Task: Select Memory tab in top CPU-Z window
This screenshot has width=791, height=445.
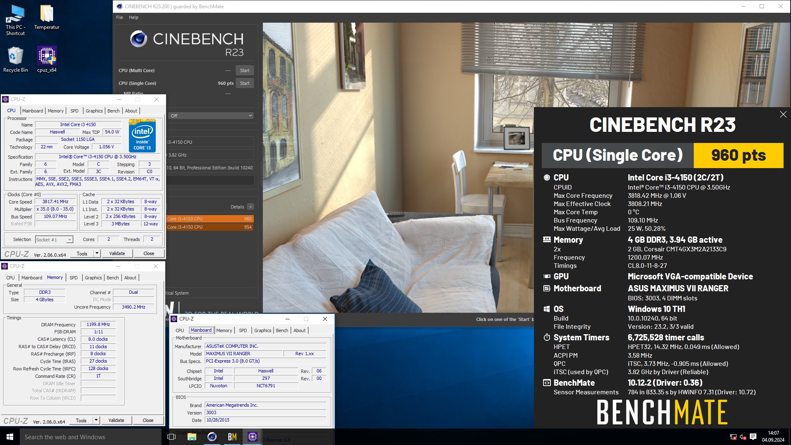Action: (x=56, y=111)
